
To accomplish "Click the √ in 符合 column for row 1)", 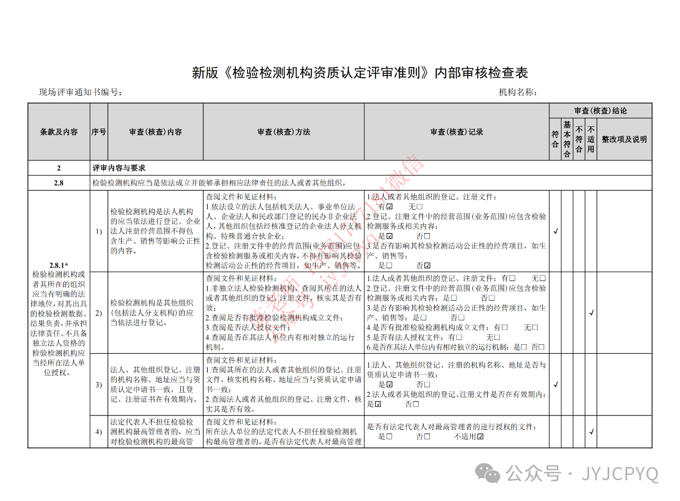I will tap(556, 231).
